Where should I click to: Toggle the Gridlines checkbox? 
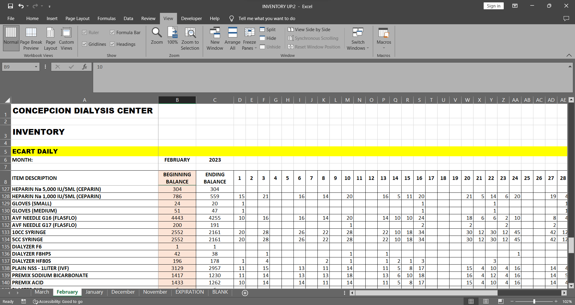(94, 44)
